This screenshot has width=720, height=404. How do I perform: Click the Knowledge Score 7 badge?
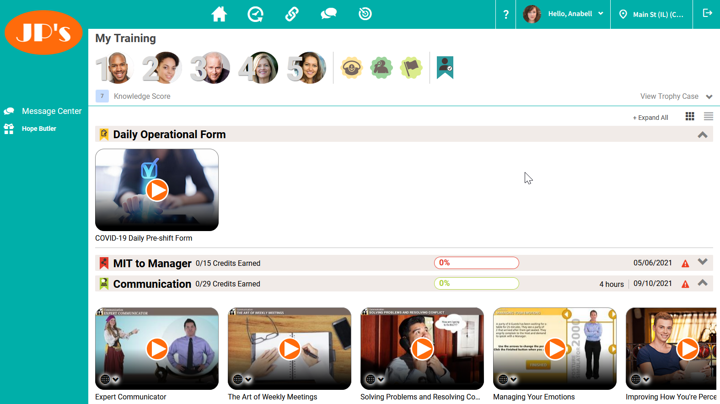coord(102,96)
